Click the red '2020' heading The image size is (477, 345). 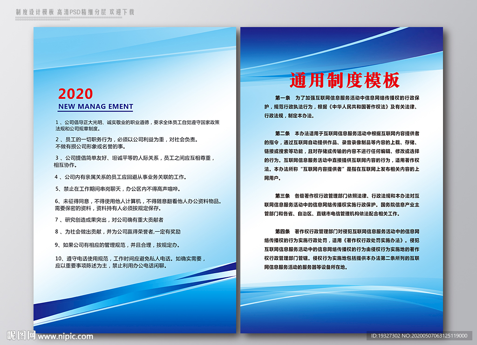pyautogui.click(x=75, y=94)
